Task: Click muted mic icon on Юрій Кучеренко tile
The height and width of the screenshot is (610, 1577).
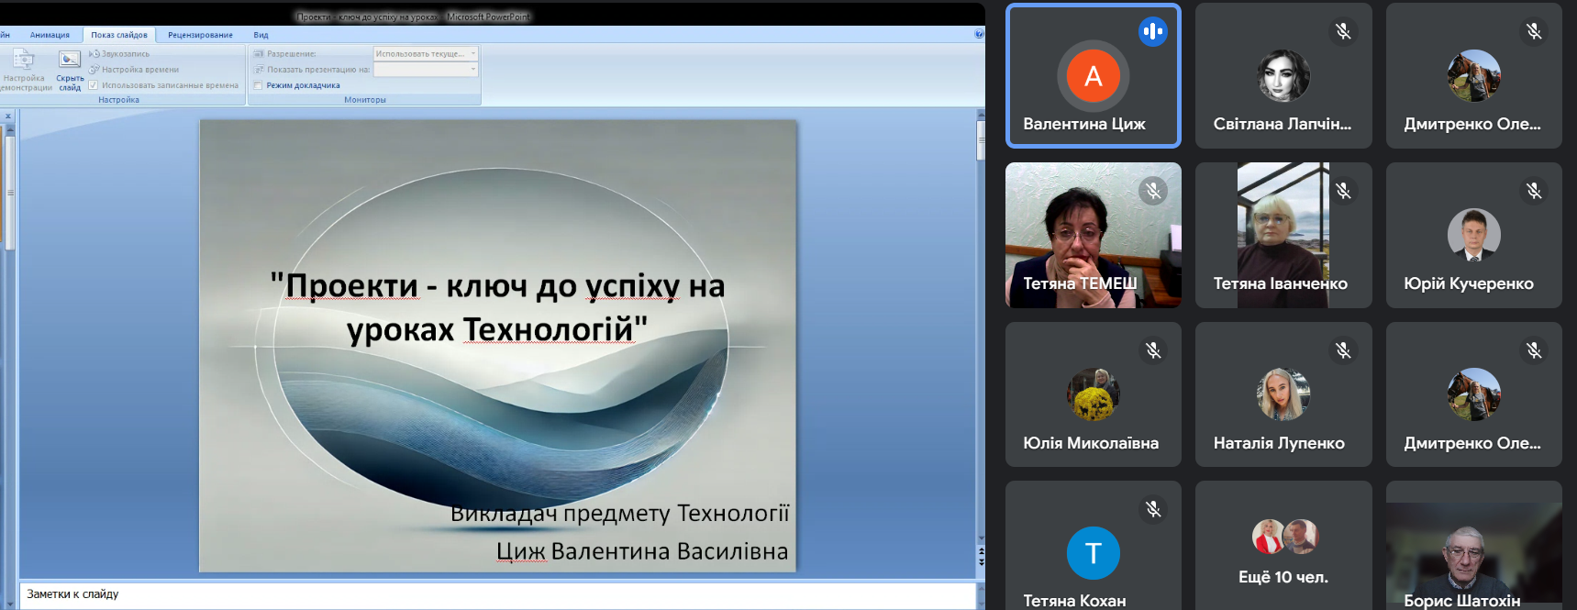Action: pos(1533,191)
